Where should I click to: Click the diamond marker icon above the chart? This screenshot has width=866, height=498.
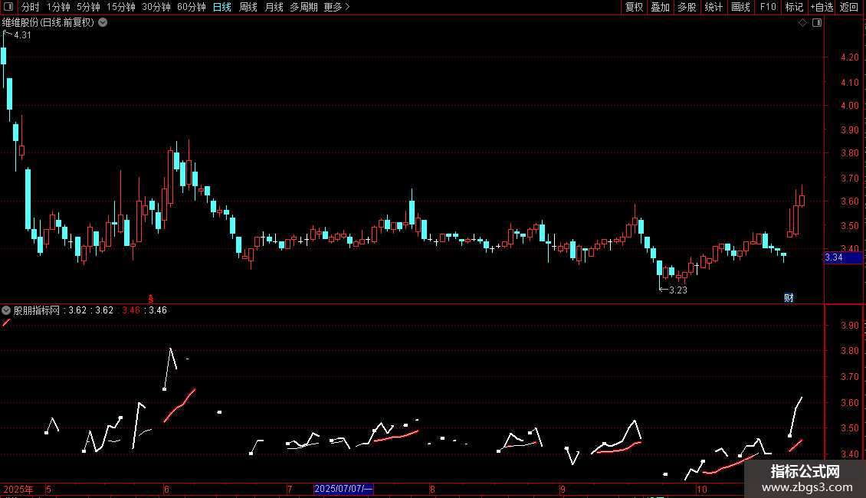tap(803, 23)
